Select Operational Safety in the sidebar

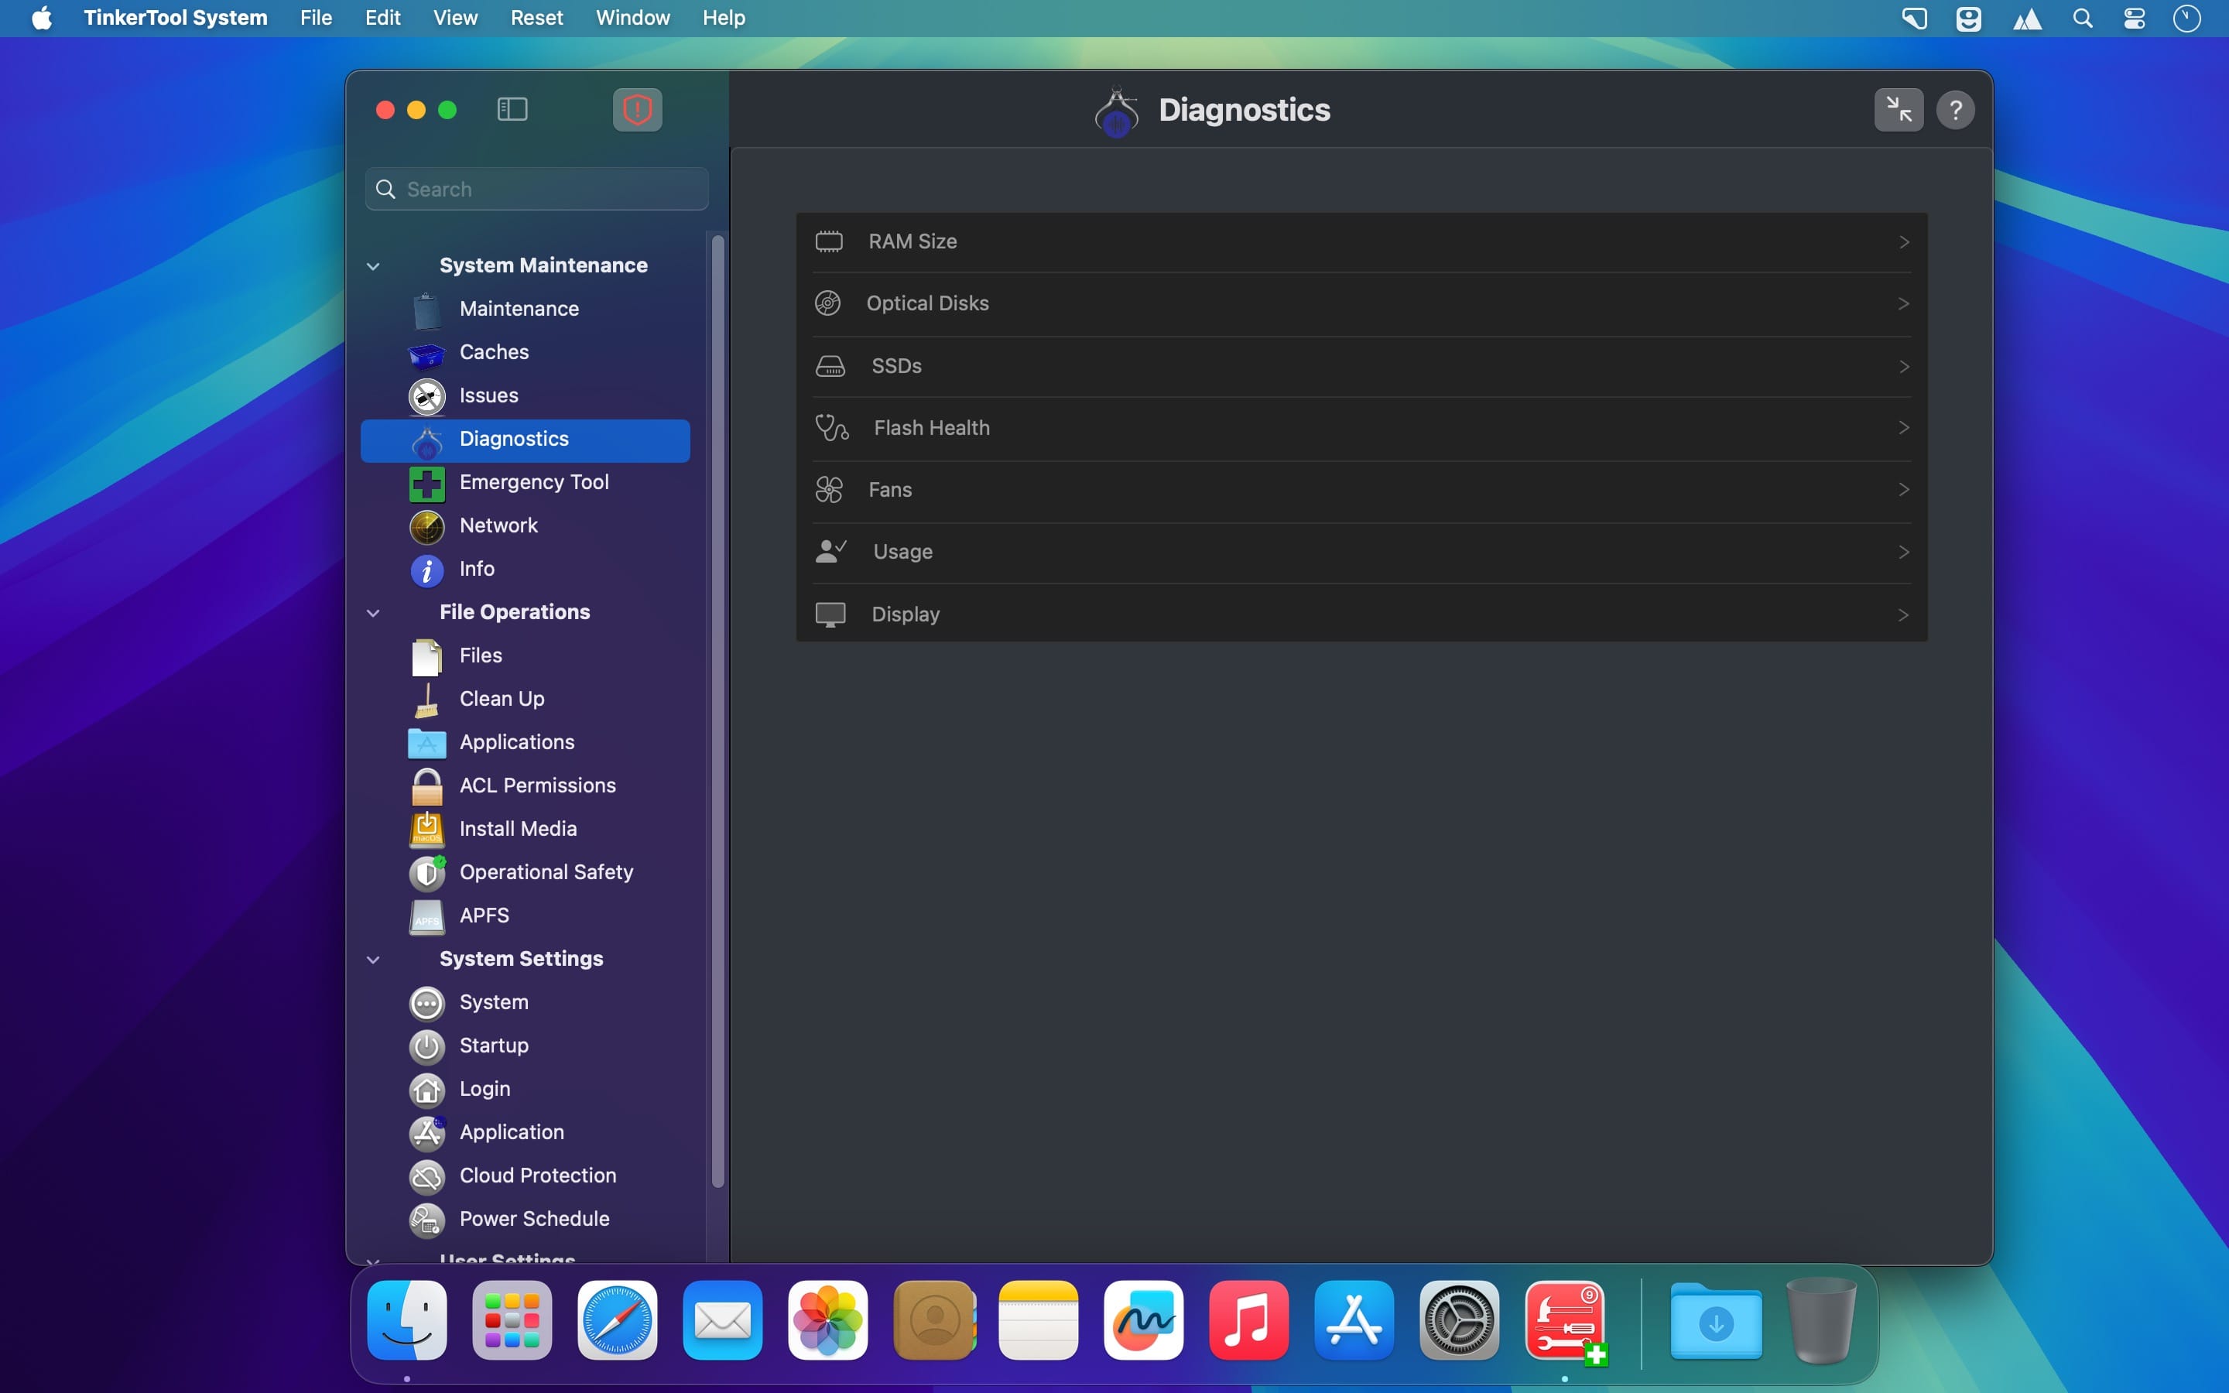(546, 871)
